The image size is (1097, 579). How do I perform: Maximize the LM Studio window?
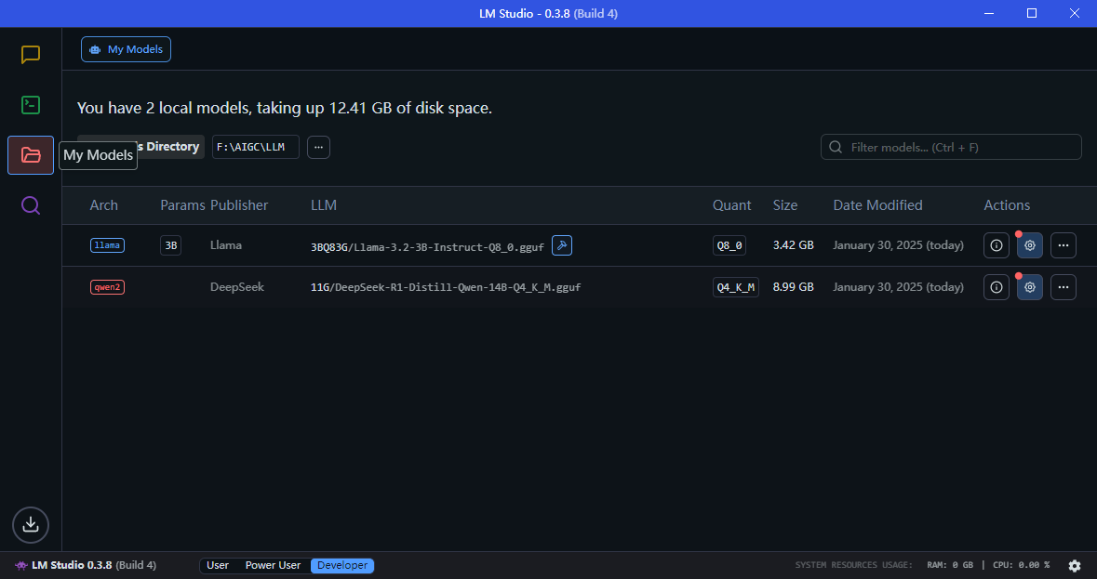pyautogui.click(x=1031, y=13)
